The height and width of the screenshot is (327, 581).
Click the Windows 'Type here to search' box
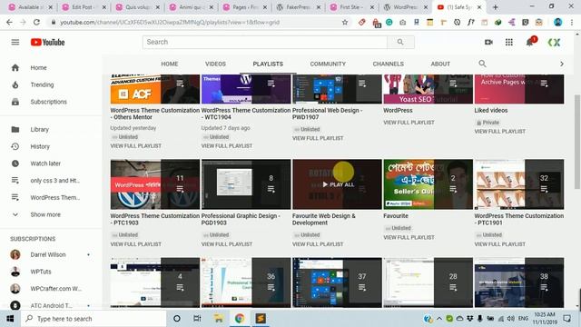(94, 319)
